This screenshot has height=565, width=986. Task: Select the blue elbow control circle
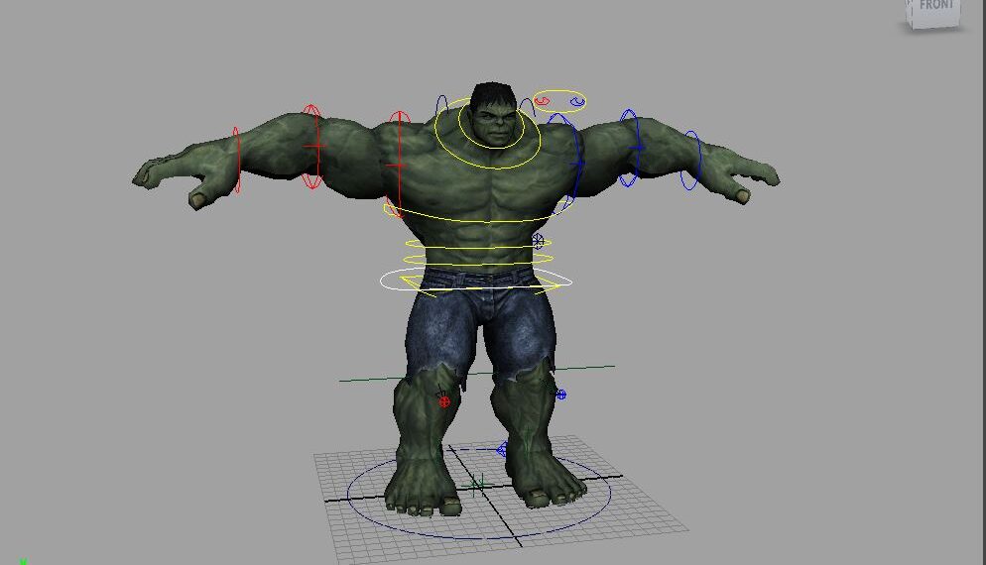point(631,149)
